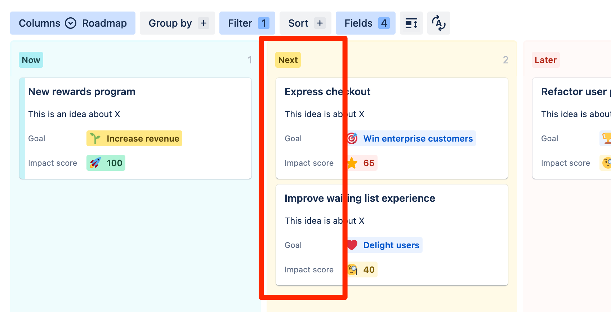Click the number 4 badge on Fields
Viewport: 611px width, 312px height.
(384, 23)
